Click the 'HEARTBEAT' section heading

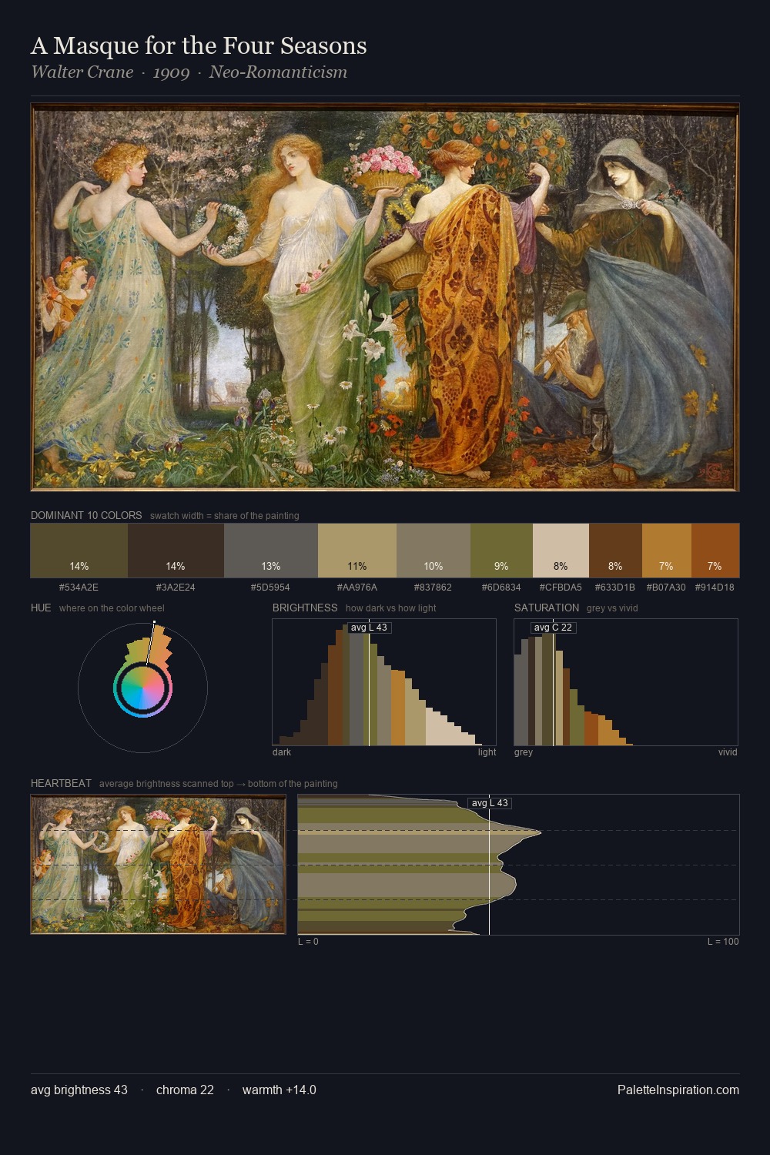61,783
